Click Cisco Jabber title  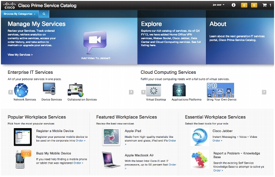tap(222, 131)
